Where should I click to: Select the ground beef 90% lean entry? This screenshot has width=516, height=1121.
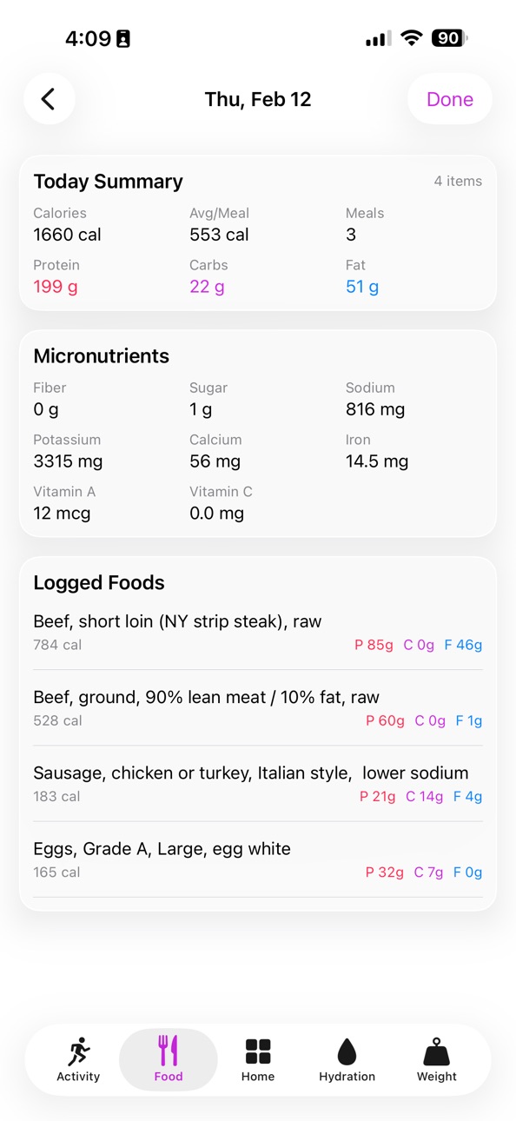[258, 708]
